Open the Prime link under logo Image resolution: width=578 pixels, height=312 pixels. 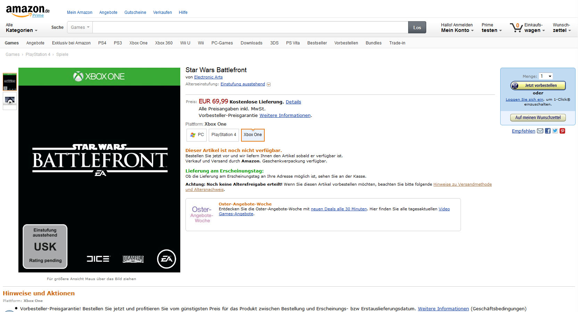[x=38, y=15]
